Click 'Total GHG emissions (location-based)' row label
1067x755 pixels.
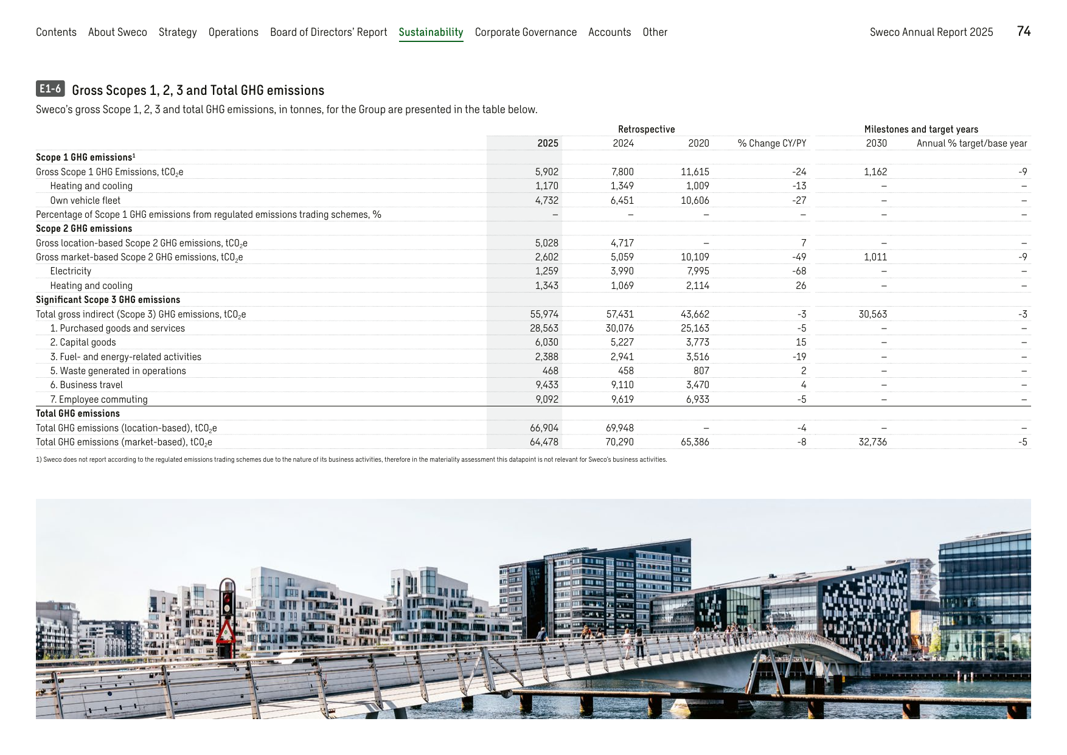point(127,428)
